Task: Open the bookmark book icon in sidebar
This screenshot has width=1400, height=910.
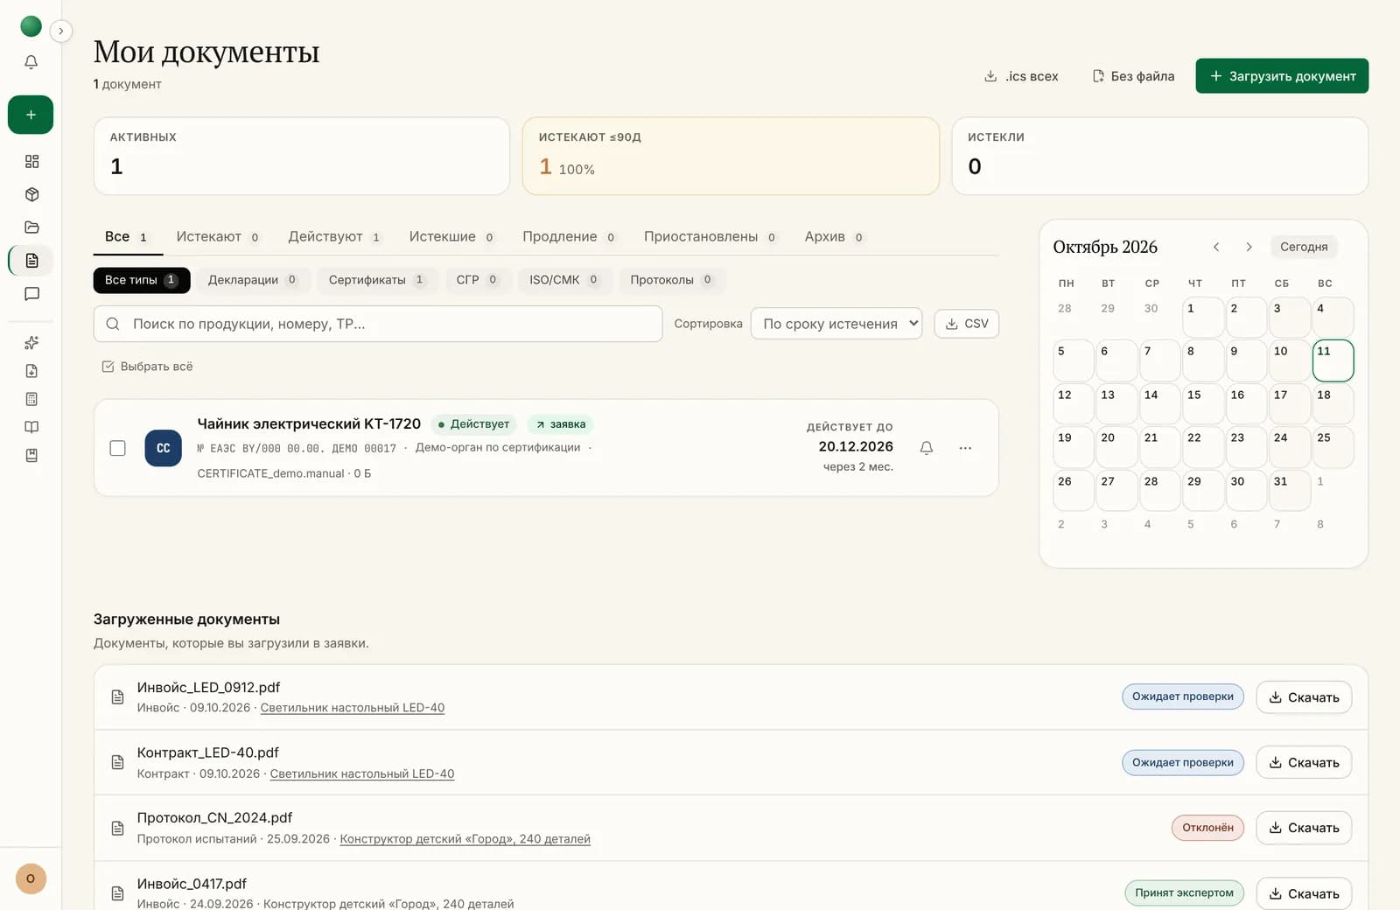Action: click(31, 455)
